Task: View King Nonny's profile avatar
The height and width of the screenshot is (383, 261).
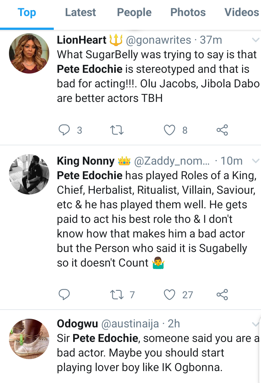Action: [x=29, y=174]
